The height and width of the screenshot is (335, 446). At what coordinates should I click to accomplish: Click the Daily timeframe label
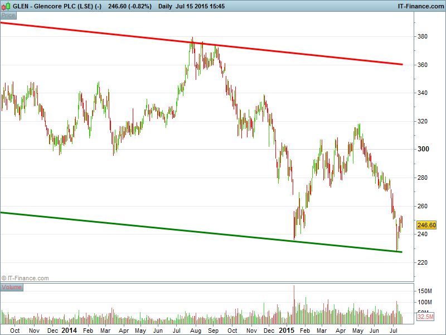165,6
